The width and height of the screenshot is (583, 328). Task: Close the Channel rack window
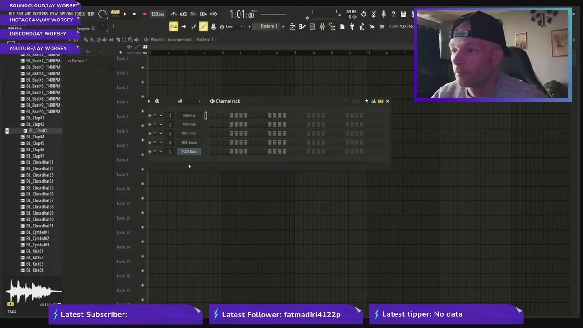[x=388, y=101]
